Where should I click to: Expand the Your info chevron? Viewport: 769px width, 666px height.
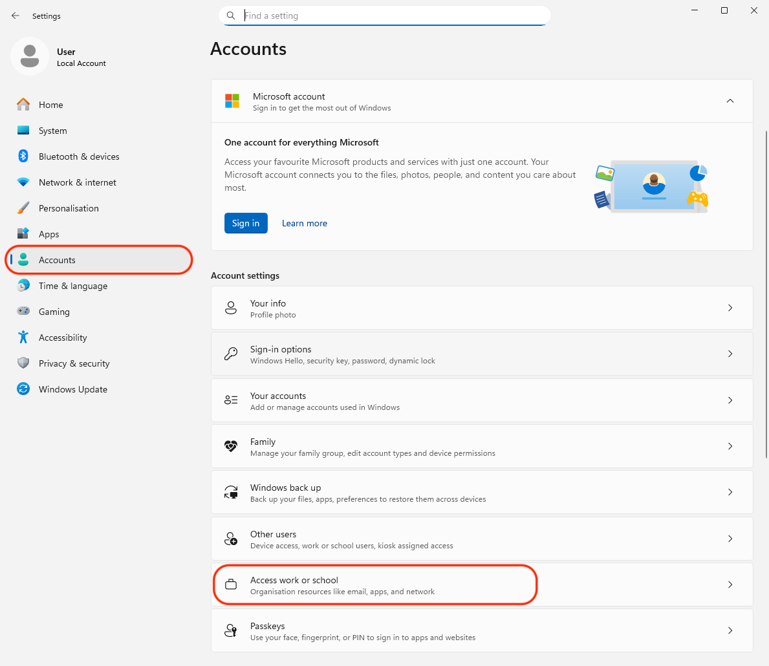click(x=730, y=308)
